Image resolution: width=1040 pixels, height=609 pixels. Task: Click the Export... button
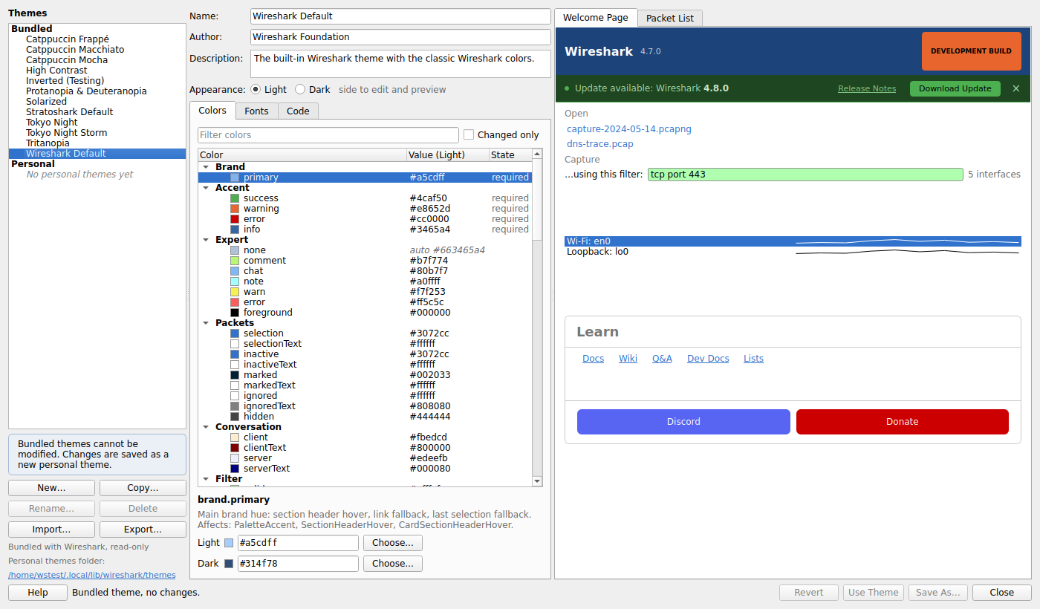click(143, 530)
